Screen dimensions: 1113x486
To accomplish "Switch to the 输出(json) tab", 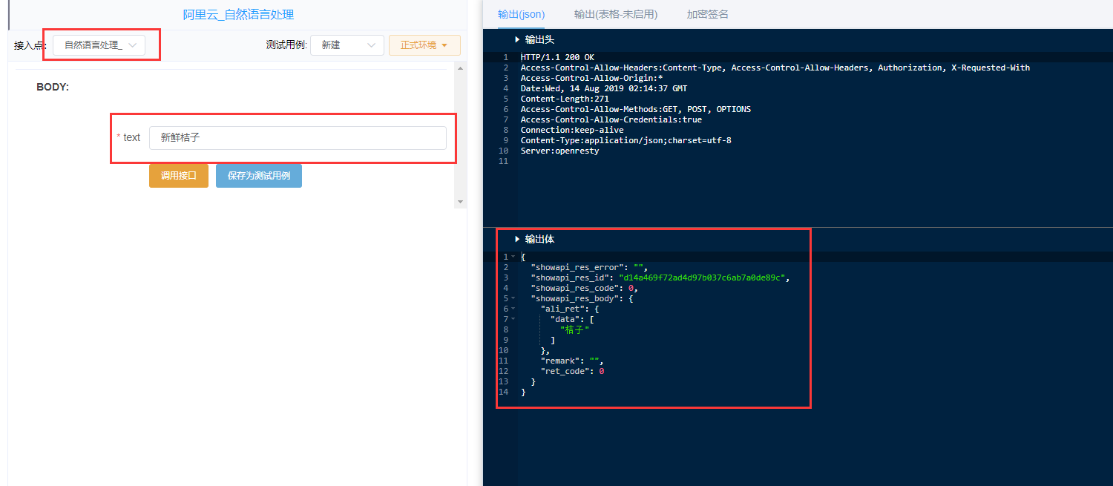I will [521, 14].
